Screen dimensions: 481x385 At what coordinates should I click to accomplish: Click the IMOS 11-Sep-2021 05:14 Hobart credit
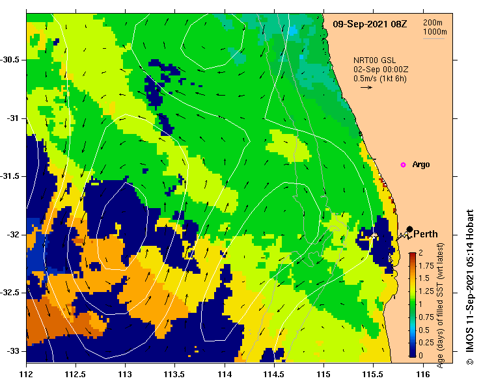point(470,287)
